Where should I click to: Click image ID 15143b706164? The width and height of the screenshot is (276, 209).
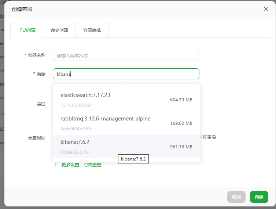pos(76,105)
